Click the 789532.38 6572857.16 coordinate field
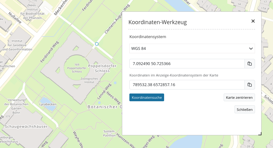 coord(187,85)
